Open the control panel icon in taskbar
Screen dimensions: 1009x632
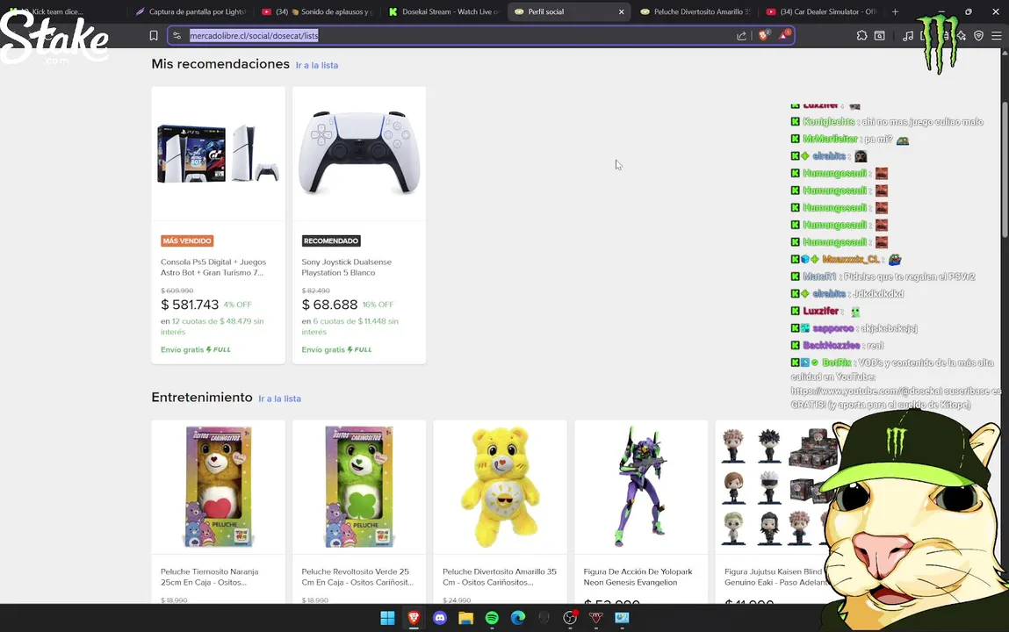(622, 618)
